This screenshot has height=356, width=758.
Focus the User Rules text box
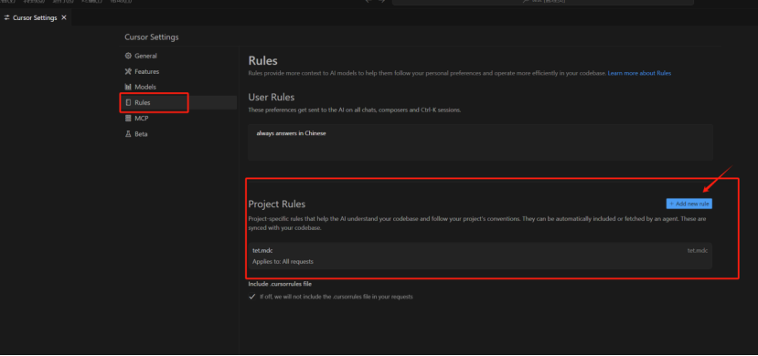click(480, 142)
